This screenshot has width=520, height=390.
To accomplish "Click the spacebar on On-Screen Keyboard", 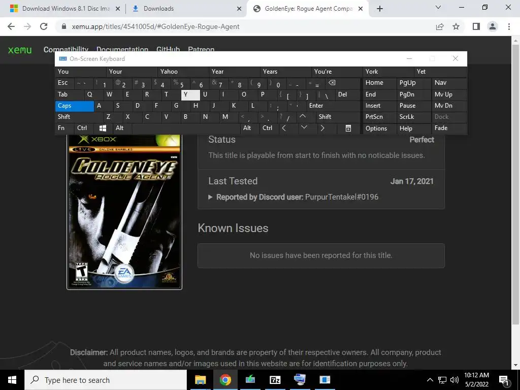I will coord(186,128).
